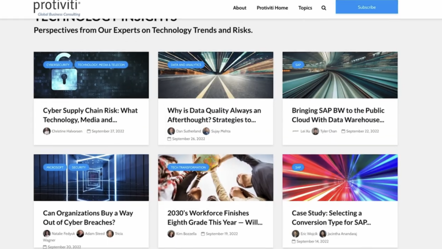
Task: Select the Data and Analytics tag
Action: click(186, 65)
